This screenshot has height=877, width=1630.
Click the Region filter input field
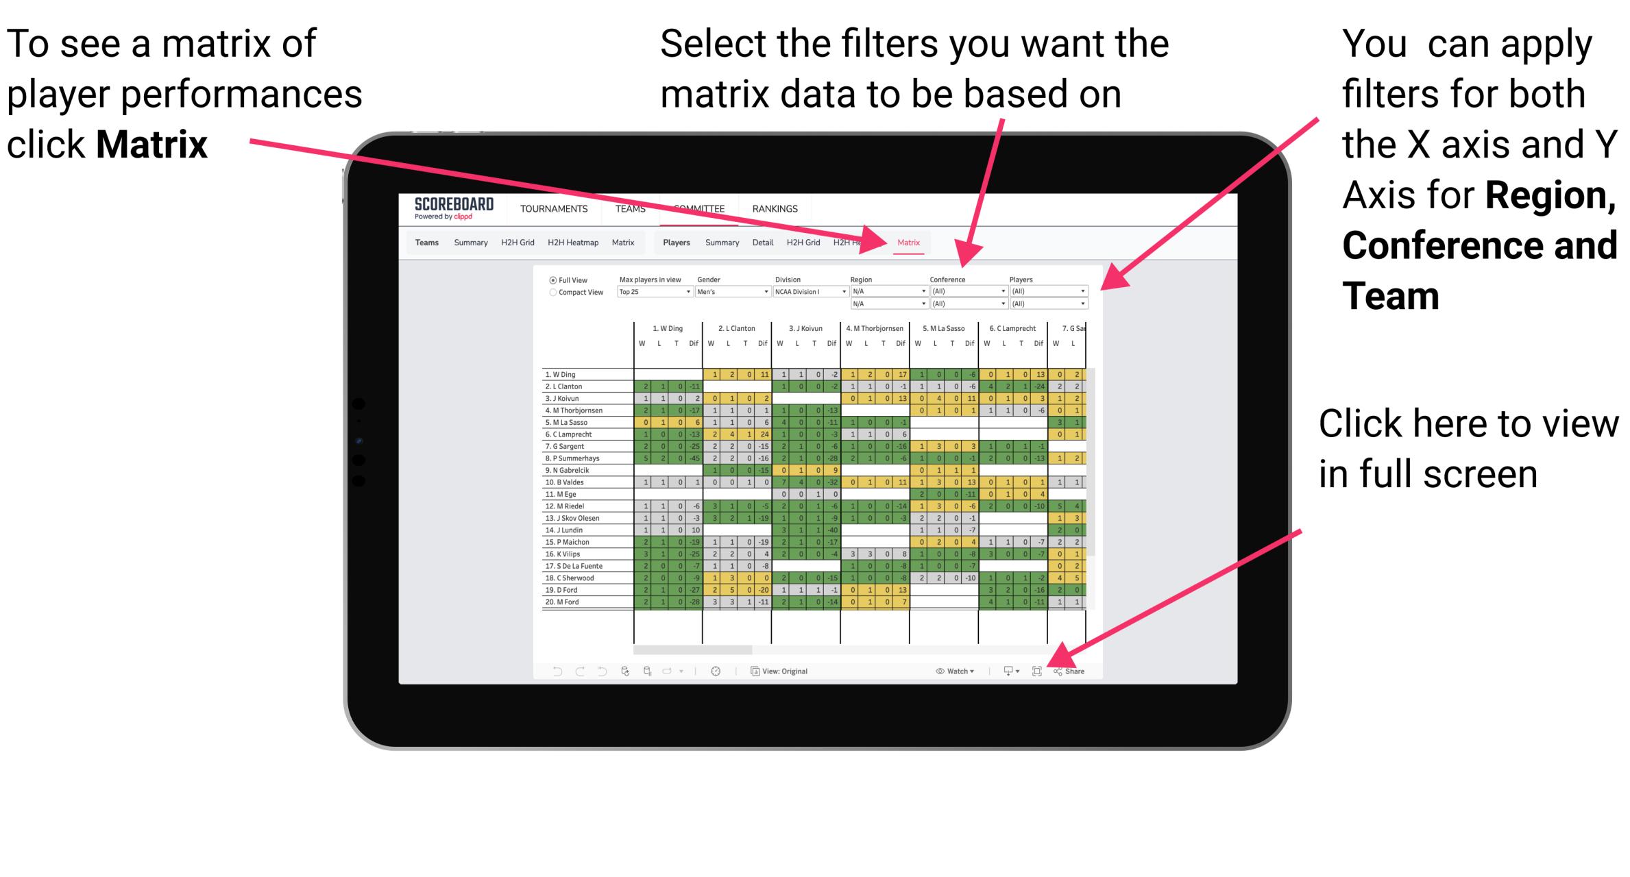[886, 293]
